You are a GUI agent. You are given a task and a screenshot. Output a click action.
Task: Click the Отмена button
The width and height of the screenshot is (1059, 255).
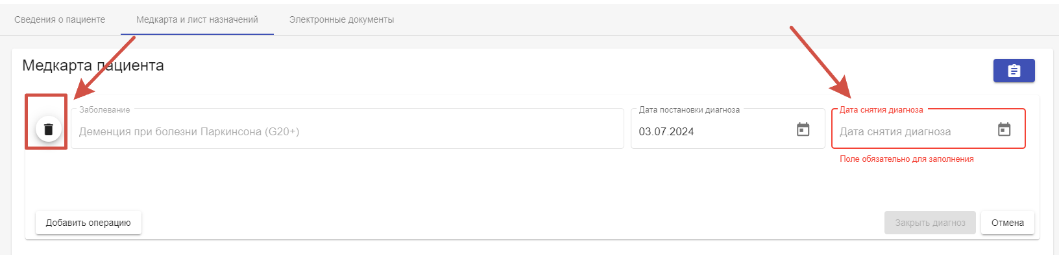click(1007, 223)
